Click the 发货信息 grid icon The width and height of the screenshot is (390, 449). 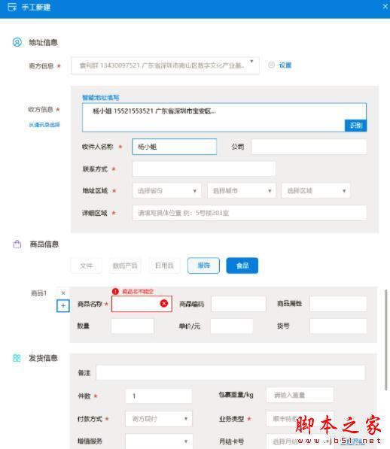coord(17,358)
